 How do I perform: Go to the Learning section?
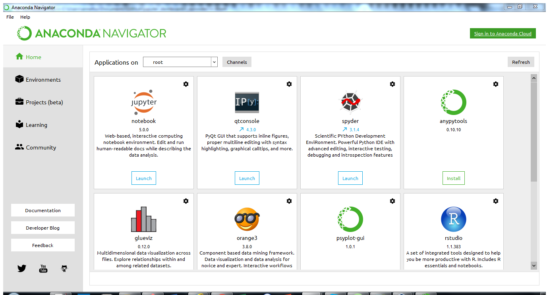[36, 125]
